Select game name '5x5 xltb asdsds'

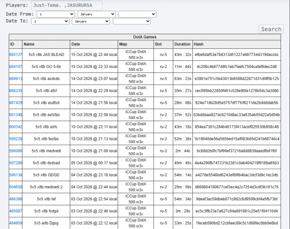click(x=46, y=79)
